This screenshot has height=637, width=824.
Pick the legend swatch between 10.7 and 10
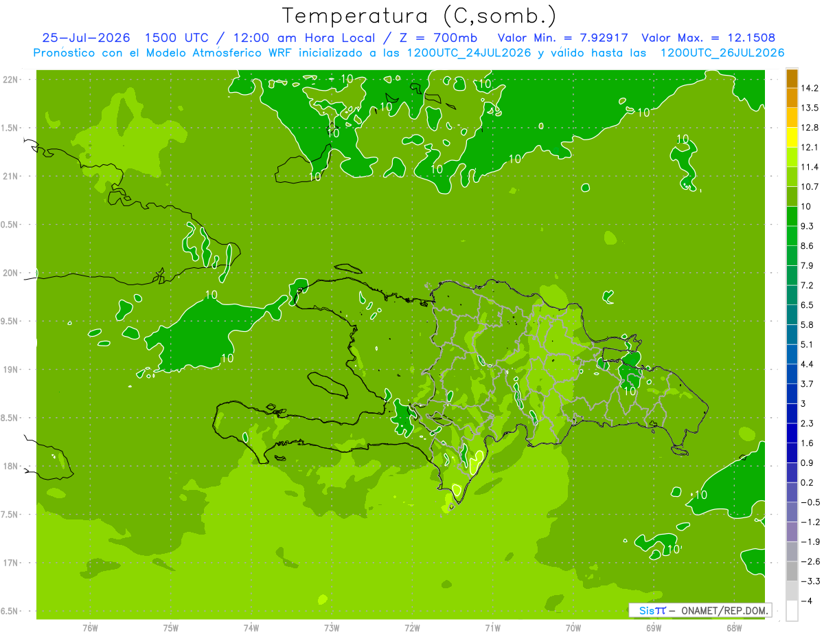click(x=792, y=197)
